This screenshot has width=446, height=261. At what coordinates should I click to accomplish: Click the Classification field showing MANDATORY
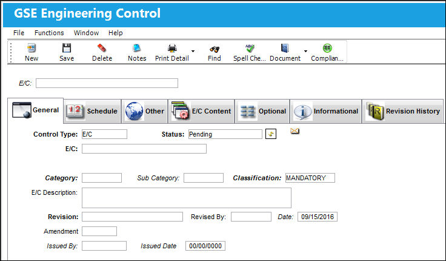[310, 178]
